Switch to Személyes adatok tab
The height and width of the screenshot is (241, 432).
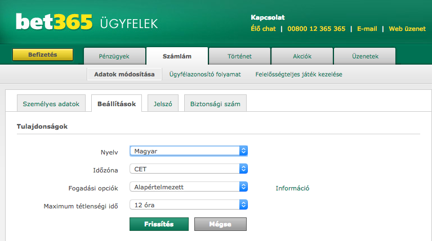[51, 104]
